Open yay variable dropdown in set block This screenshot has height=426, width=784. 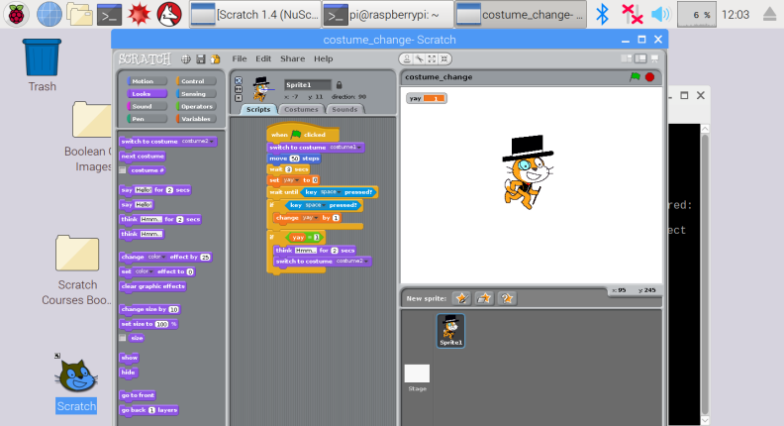tap(291, 180)
